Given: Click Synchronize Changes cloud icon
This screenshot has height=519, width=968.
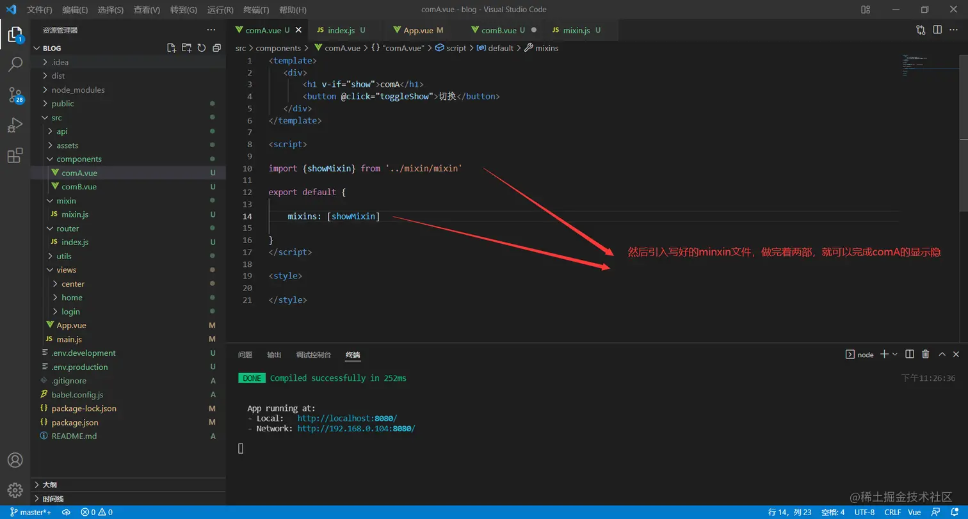Looking at the screenshot, I should [66, 512].
